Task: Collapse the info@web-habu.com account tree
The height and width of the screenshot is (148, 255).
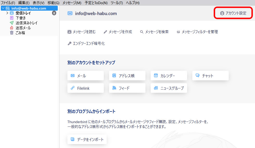Action: coord(3,8)
